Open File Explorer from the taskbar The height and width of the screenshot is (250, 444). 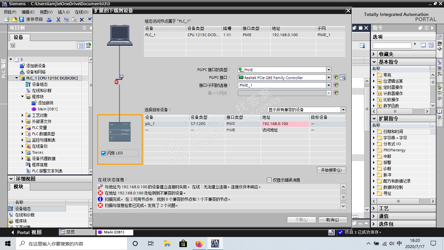167,243
